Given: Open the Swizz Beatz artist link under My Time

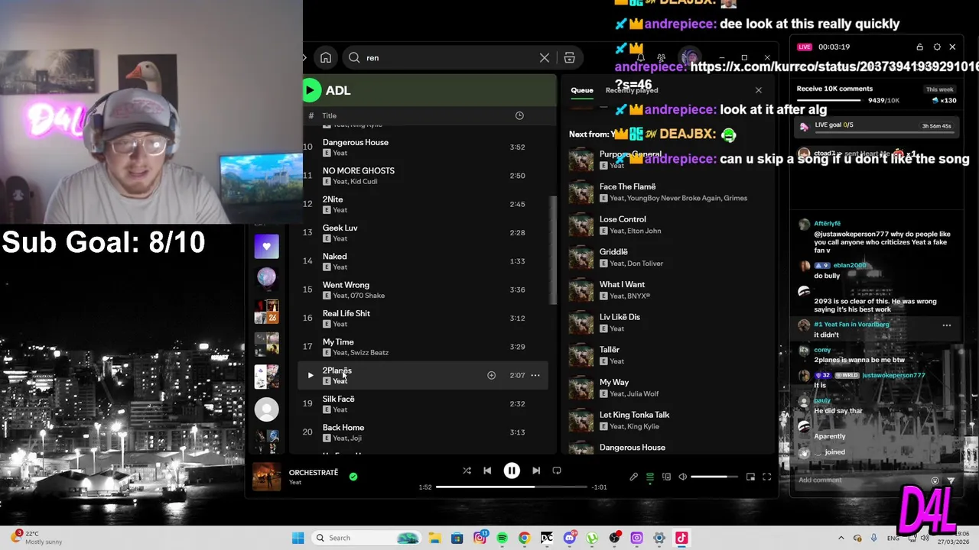Looking at the screenshot, I should [370, 353].
